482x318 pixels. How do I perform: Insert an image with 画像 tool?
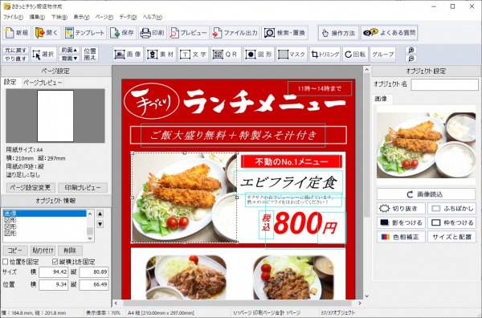[128, 55]
